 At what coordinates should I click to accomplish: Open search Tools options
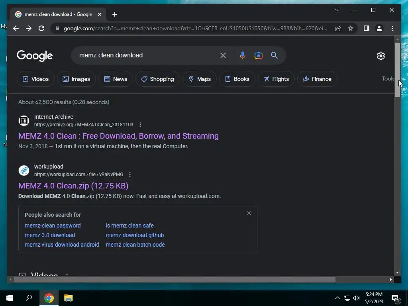[388, 78]
